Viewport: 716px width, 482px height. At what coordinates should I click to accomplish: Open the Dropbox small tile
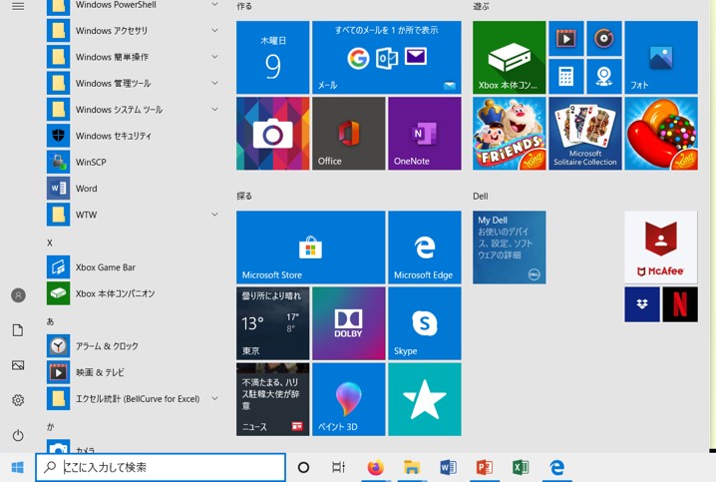pos(642,304)
